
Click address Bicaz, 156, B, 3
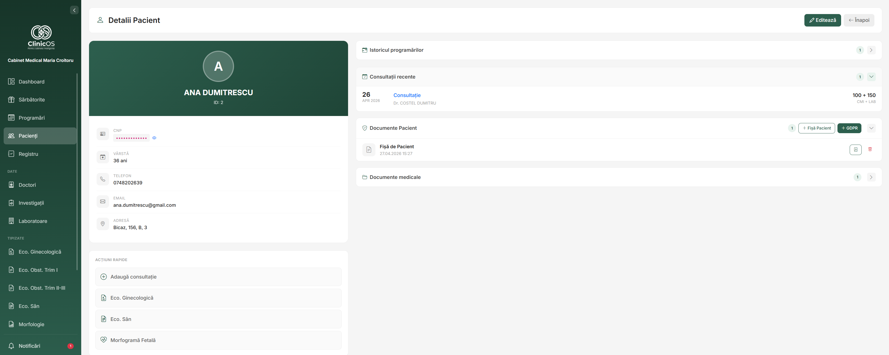coord(130,228)
